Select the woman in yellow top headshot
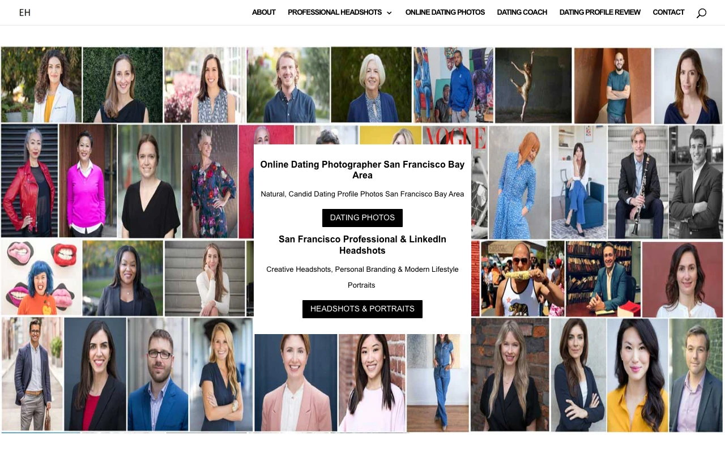Viewport: 725px width, 453px height. coord(637,375)
